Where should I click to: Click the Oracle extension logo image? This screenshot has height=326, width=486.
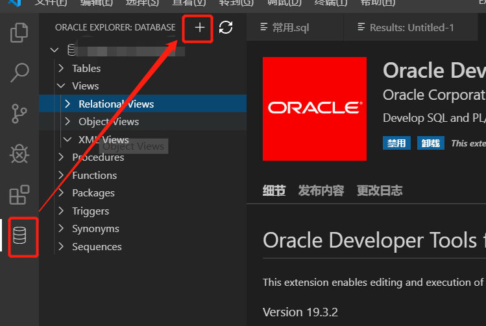[314, 109]
